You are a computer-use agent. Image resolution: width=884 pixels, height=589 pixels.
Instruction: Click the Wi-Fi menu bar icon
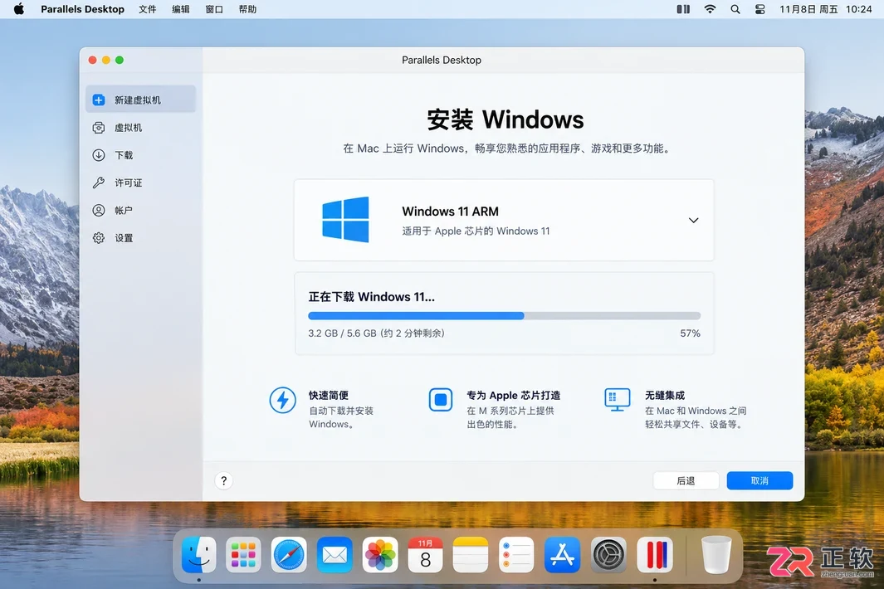point(710,9)
